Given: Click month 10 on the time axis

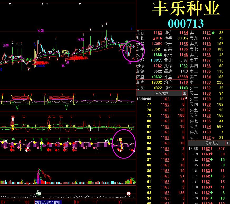Looking at the screenshot, I should [77, 202].
